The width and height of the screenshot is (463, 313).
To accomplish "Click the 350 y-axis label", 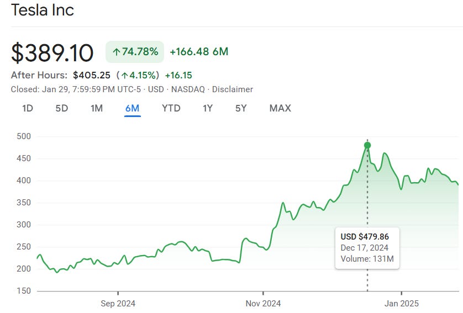I will tap(24, 203).
